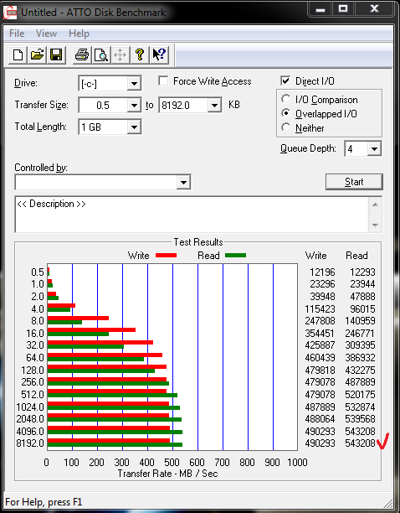Open the View menu
Screen dimensions: 400x513
pyautogui.click(x=46, y=34)
